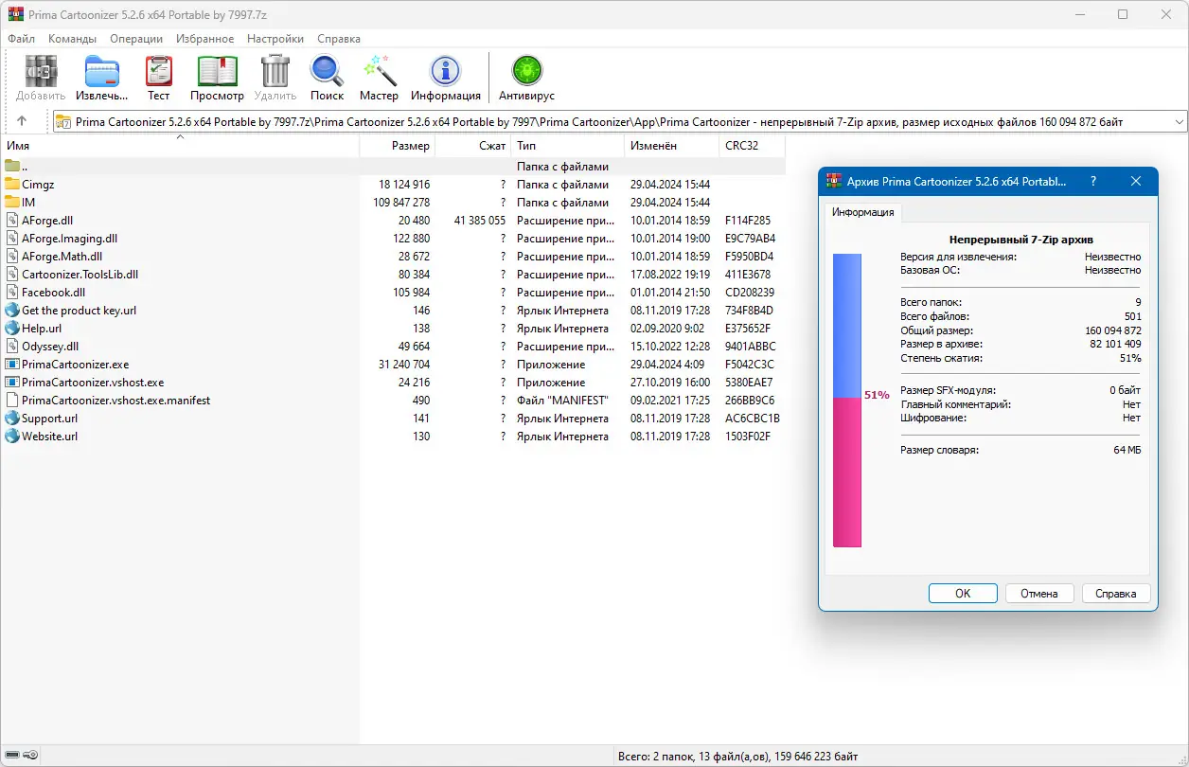The height and width of the screenshot is (767, 1189).
Task: Click the compression ratio bar graph
Action: coord(847,400)
